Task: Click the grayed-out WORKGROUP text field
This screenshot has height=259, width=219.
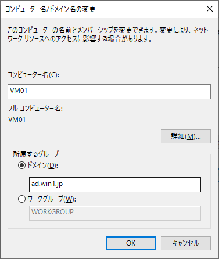Action: 115,213
